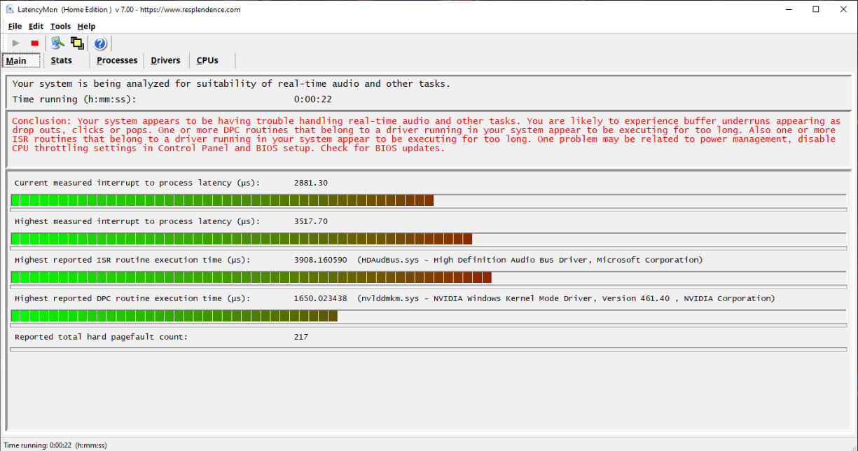
Task: Switch to the Processes tab
Action: [117, 60]
